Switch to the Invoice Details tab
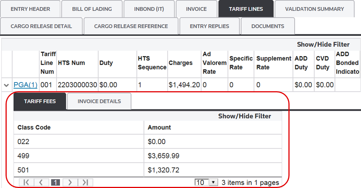The width and height of the screenshot is (361, 188). tap(99, 101)
